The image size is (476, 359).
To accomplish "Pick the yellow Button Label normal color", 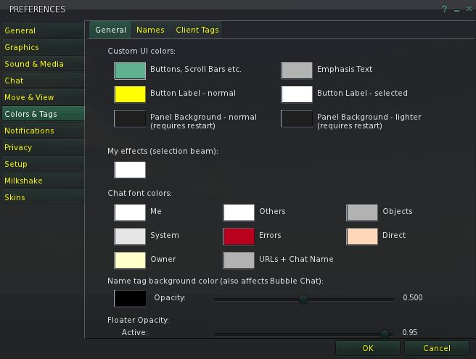I will (130, 94).
